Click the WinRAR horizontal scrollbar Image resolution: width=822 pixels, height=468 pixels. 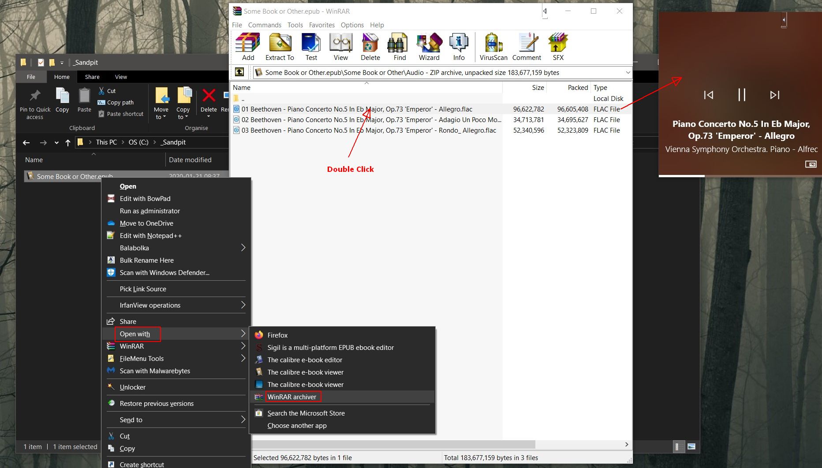(394, 444)
